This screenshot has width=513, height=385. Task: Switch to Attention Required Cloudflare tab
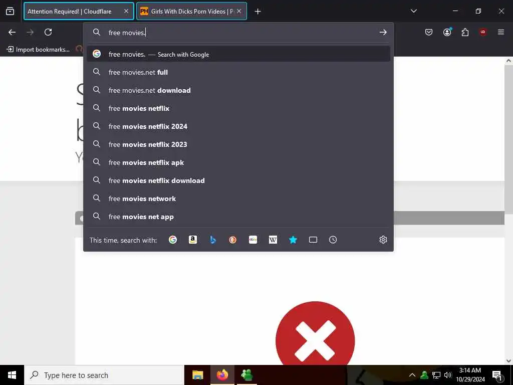click(x=79, y=11)
